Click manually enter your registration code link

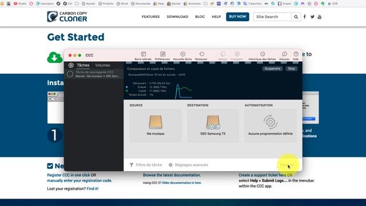(x=79, y=181)
